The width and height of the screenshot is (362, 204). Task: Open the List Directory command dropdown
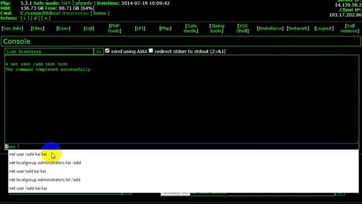pos(49,52)
